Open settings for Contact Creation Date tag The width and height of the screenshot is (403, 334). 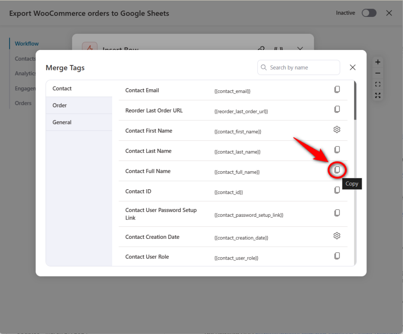pos(337,236)
